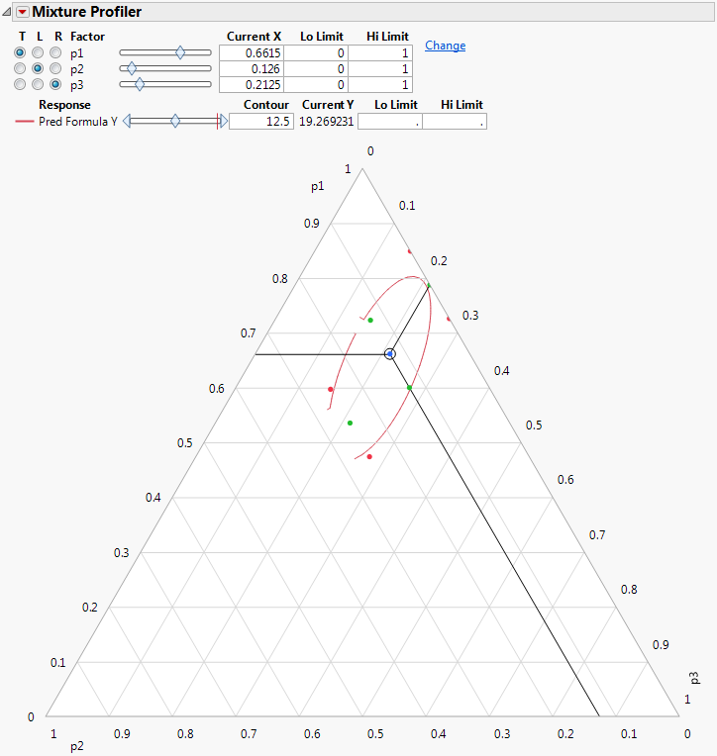This screenshot has width=717, height=756.
Task: Select the T radio button for p2
Action: click(20, 68)
